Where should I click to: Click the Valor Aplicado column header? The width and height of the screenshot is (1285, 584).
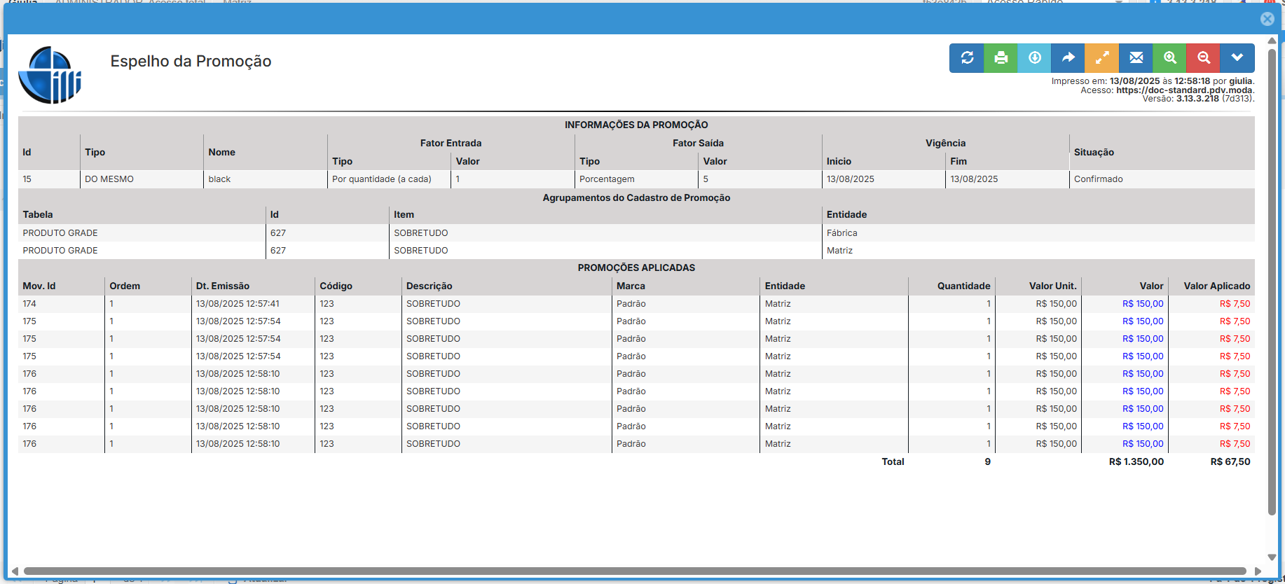[1216, 286]
